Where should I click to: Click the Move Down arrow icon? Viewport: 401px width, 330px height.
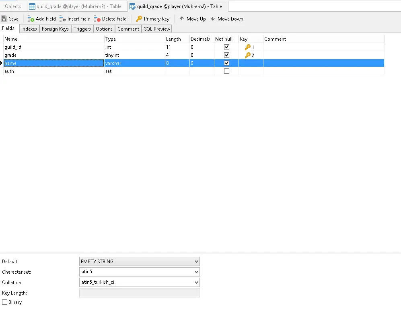(x=212, y=19)
